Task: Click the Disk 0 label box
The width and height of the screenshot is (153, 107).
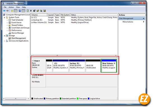Action: click(x=38, y=65)
